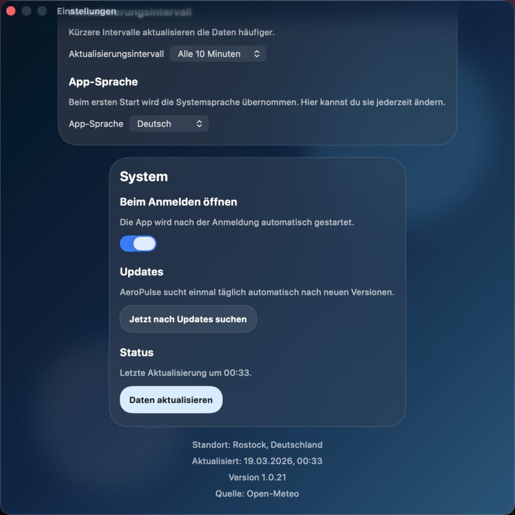Click the Standort: Rostock, Deutschland text

pos(257,445)
